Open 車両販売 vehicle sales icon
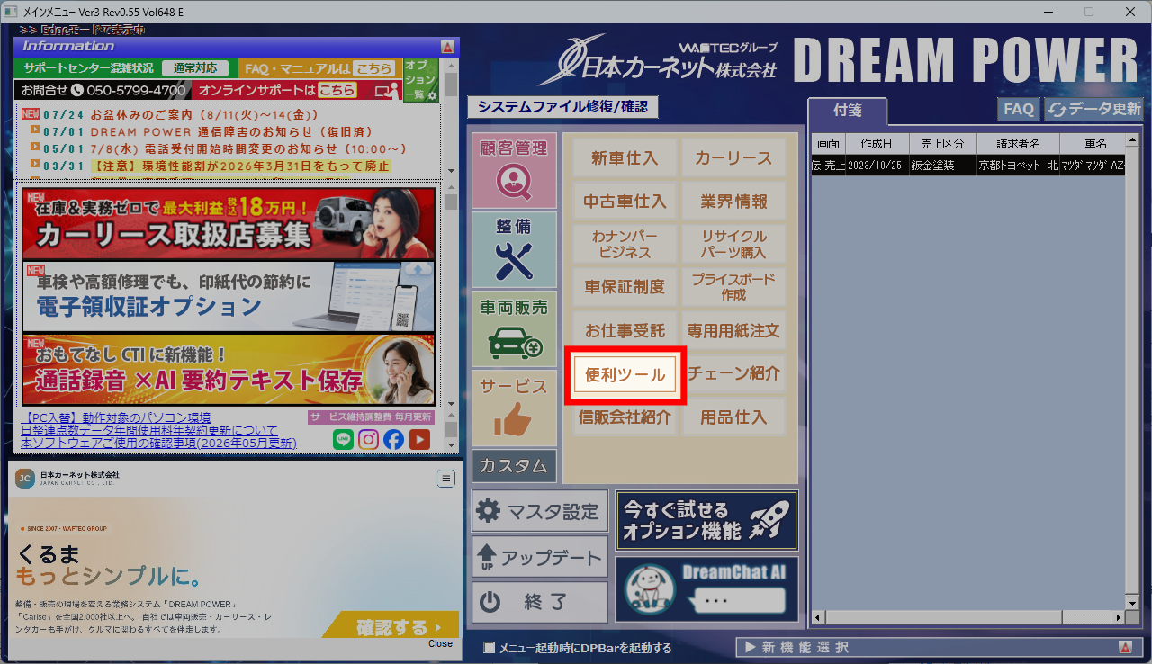Image resolution: width=1152 pixels, height=664 pixels. tap(514, 328)
